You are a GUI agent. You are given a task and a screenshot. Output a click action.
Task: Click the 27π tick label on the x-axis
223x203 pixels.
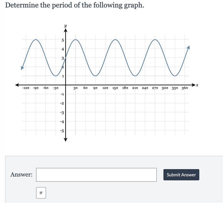[155, 88]
